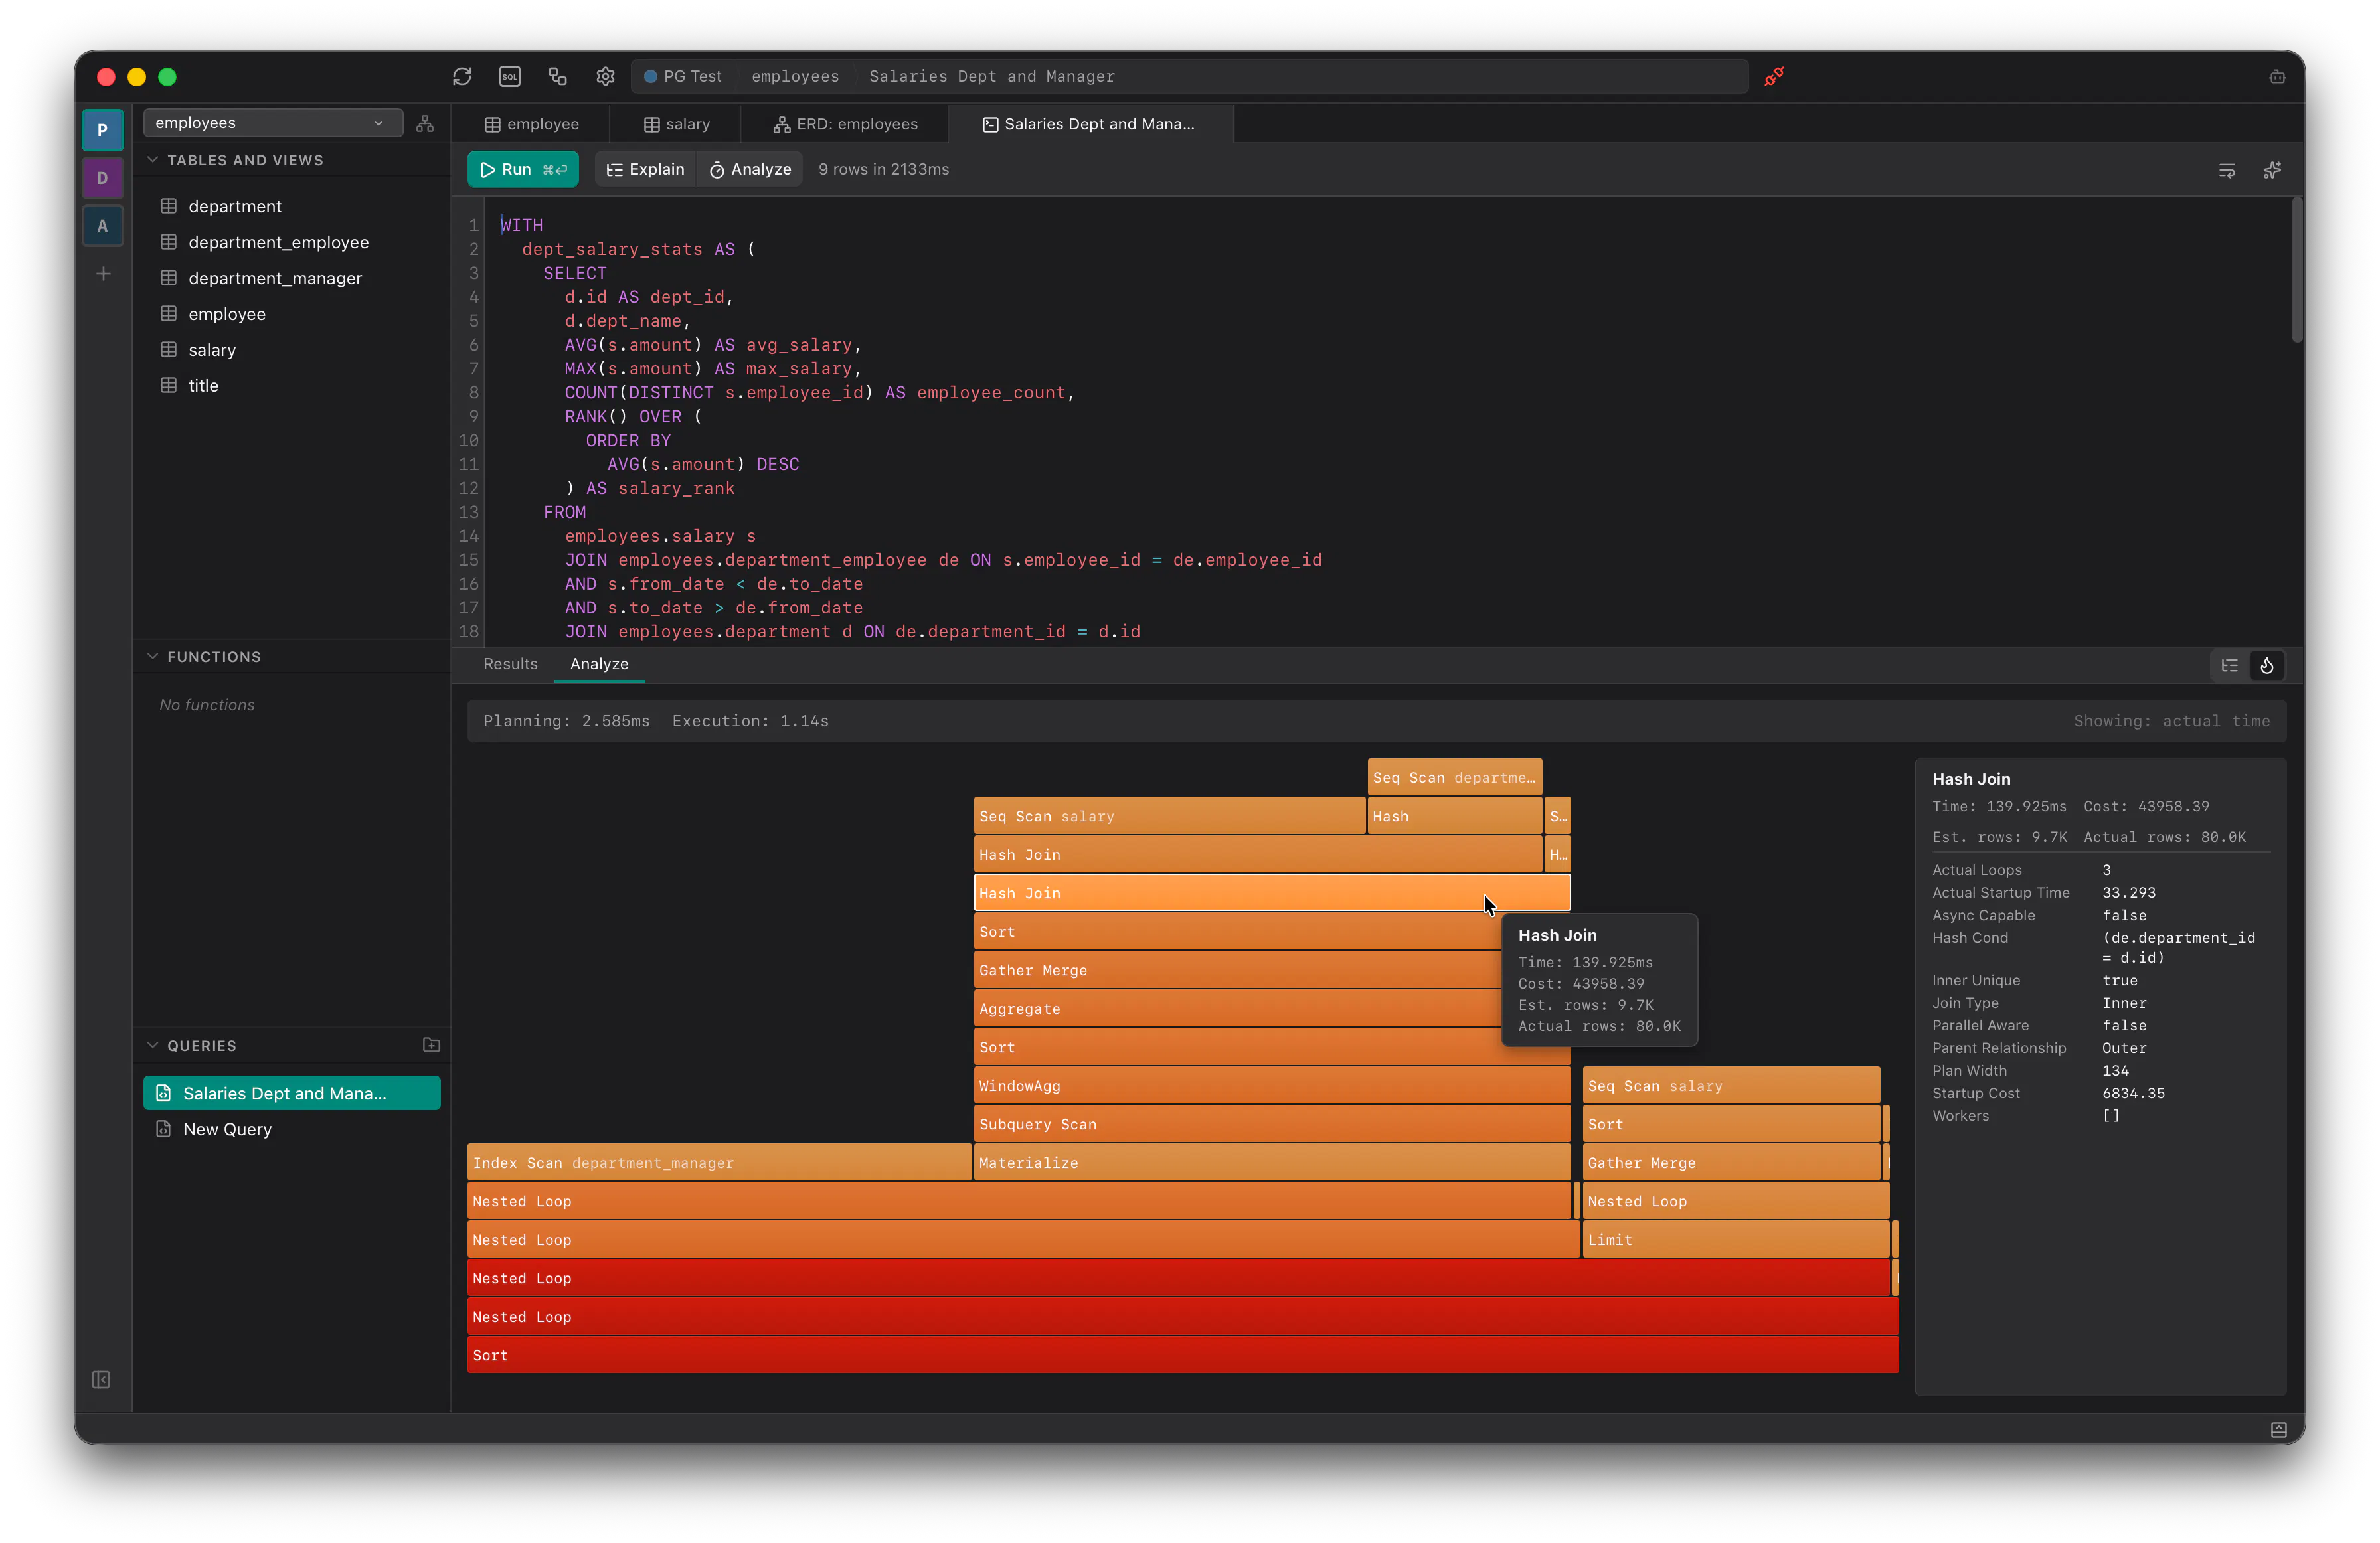Click the Showing: actual time label
The height and width of the screenshot is (1543, 2380).
tap(2171, 721)
